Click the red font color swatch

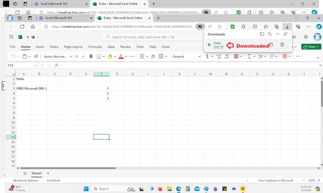click(x=121, y=56)
